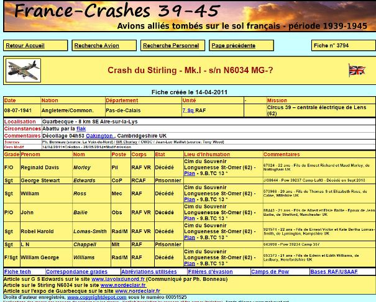Open Plan link in Williams's row
This screenshot has height=302, width=376.
point(190,264)
